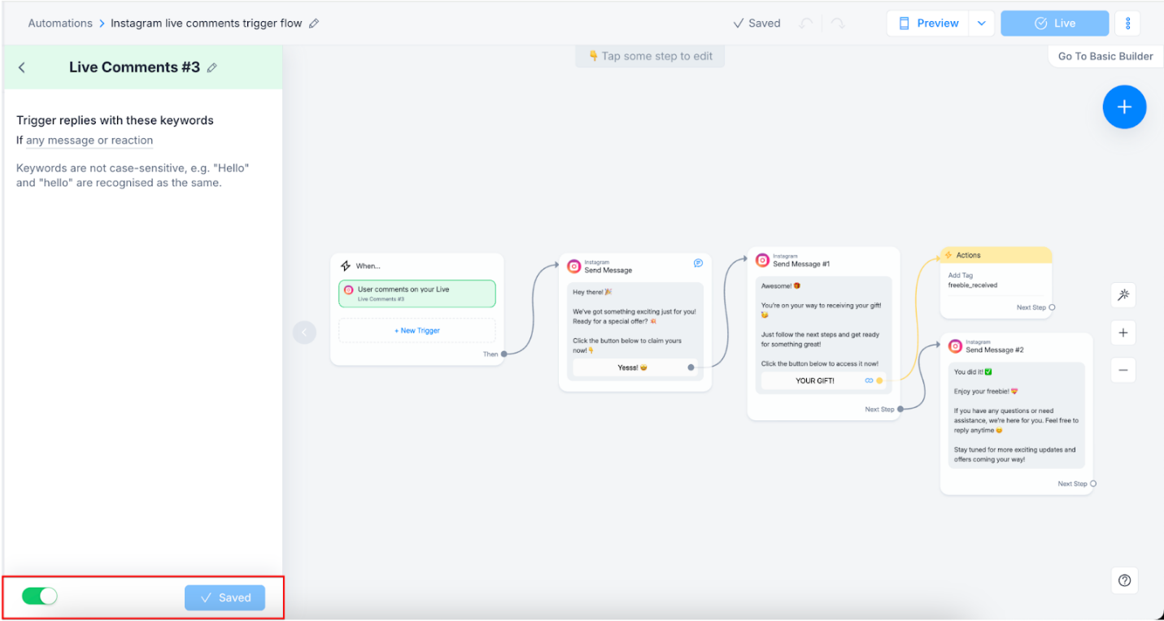This screenshot has height=621, width=1164.
Task: Click the redo arrow icon
Action: (x=837, y=24)
